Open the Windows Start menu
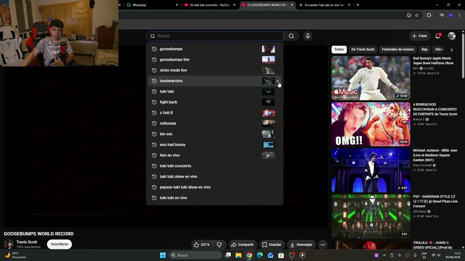 click(163, 255)
